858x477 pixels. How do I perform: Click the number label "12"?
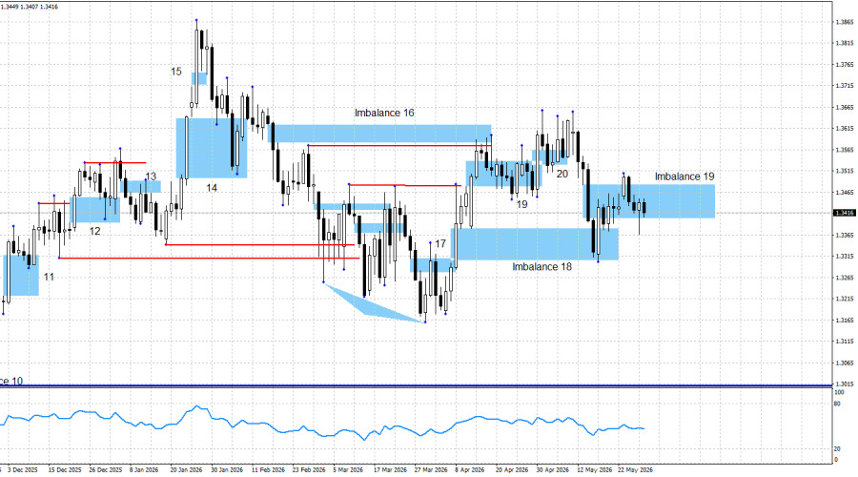(x=94, y=231)
